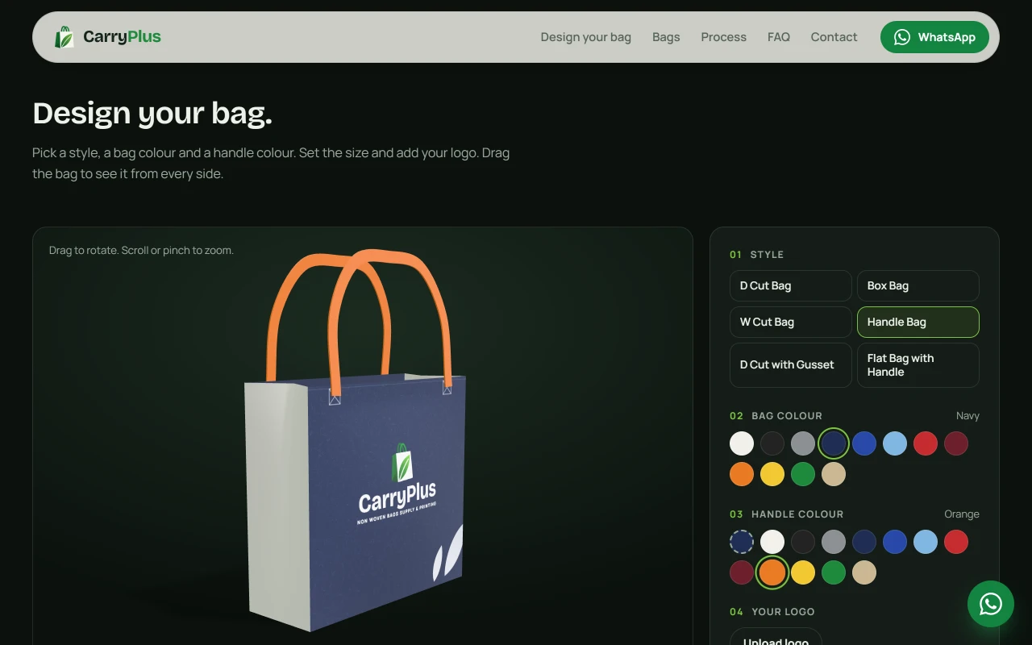Screen dimensions: 1032x645
Task: Click the CarryPlus logo in header
Action: point(107,37)
